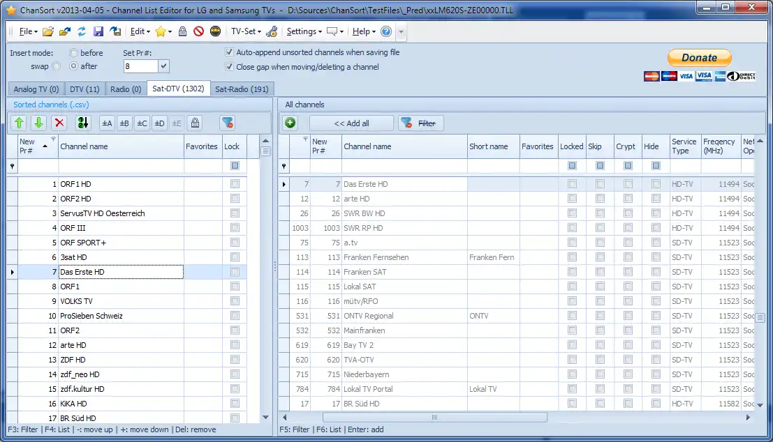This screenshot has height=442, width=773.
Task: Click the All channels horizontal scrollbar thumb
Action: [x=435, y=418]
